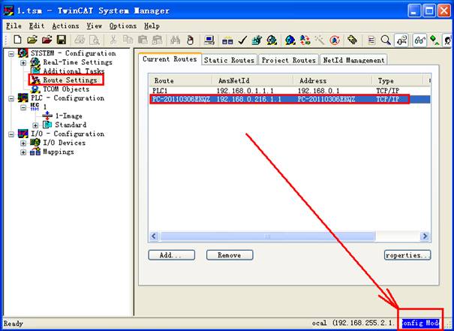This screenshot has width=454, height=331.
Task: Click the Save (floppy disk) toolbar icon
Action: point(62,40)
